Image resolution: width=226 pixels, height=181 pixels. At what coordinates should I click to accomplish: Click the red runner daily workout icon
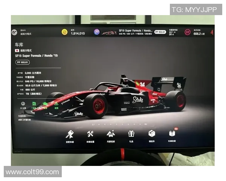(212, 32)
